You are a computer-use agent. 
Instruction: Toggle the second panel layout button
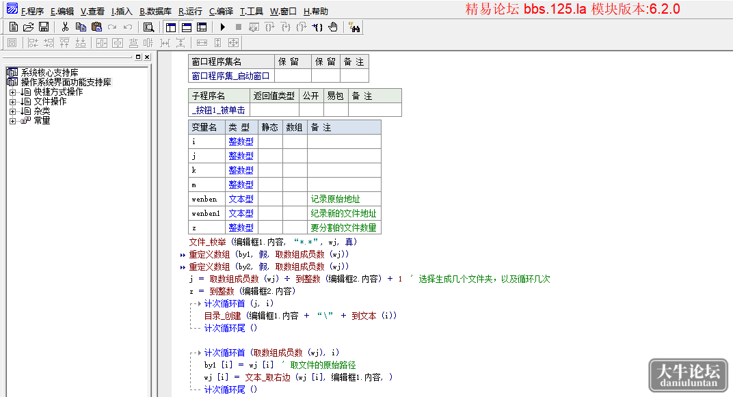pos(187,27)
